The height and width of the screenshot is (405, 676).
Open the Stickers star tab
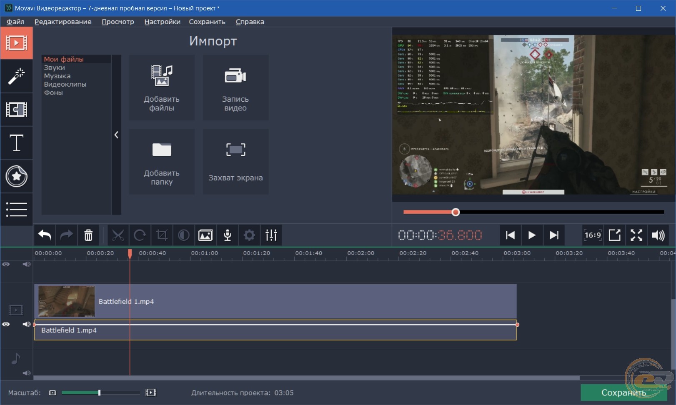(x=16, y=176)
